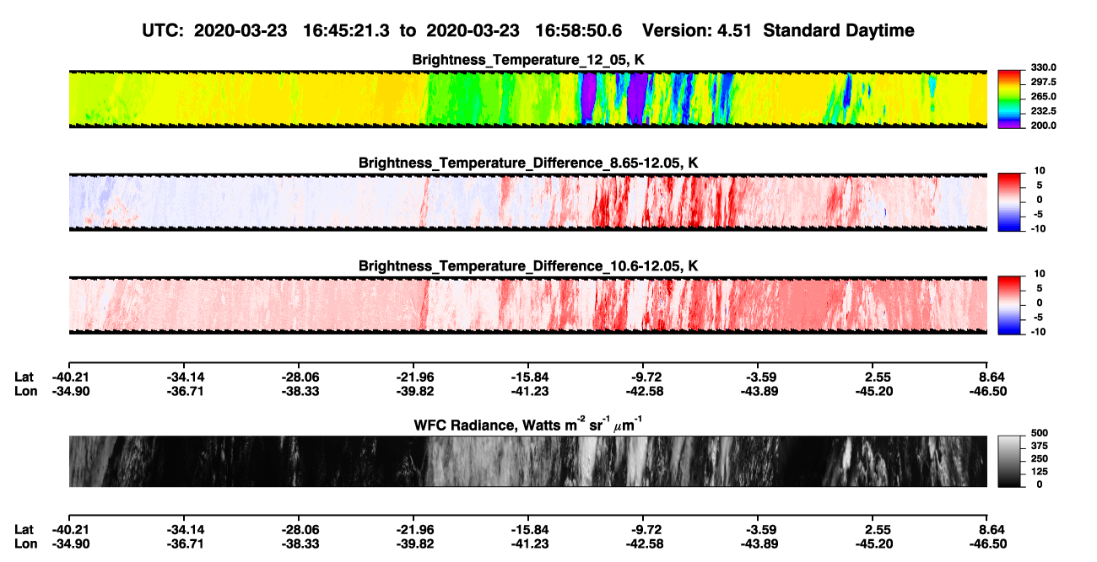Click the Version: 4.51 text
1097x562 pixels.
point(697,31)
